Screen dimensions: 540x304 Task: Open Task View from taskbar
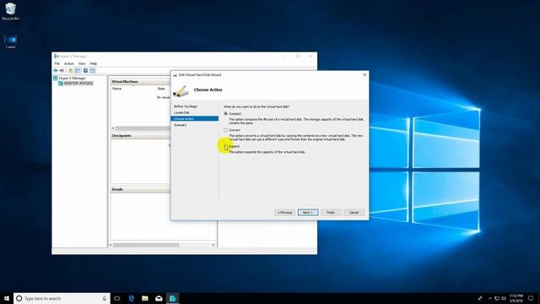pos(117,298)
